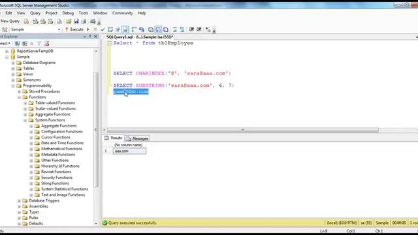The image size is (418, 235).
Task: Click the SELECT CHARINDEX code line
Action: pos(172,73)
